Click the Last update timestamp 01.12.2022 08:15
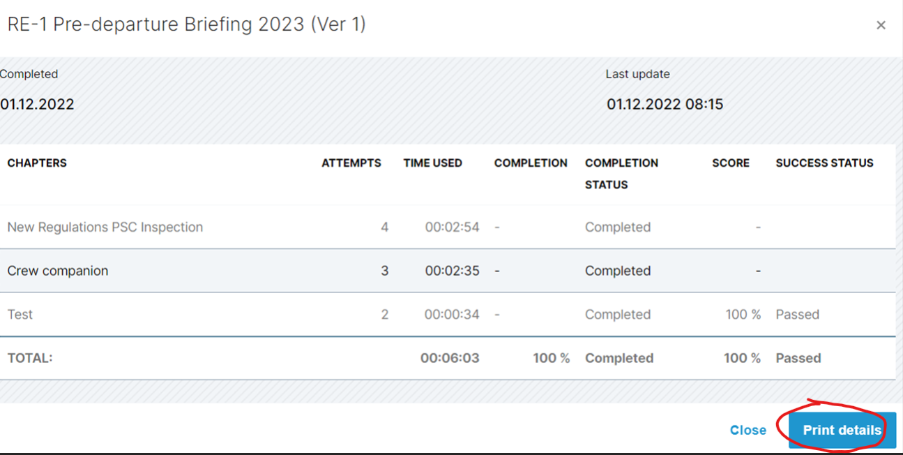Image resolution: width=903 pixels, height=455 pixels. click(x=665, y=105)
